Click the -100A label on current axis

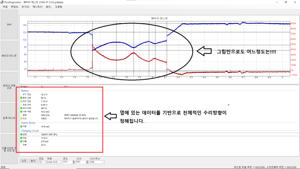pyautogui.click(x=294, y=75)
